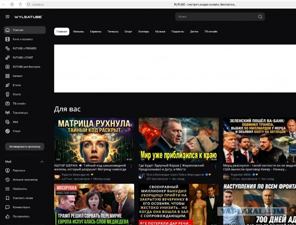This screenshot has width=296, height=225.
Task: Open the Shorts icon in the sidebar
Action: click(x=7, y=94)
